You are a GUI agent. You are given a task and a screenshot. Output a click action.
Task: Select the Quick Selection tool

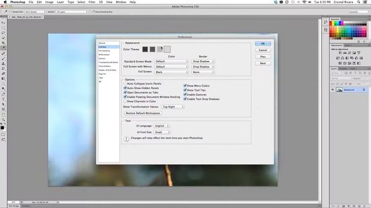[3, 38]
